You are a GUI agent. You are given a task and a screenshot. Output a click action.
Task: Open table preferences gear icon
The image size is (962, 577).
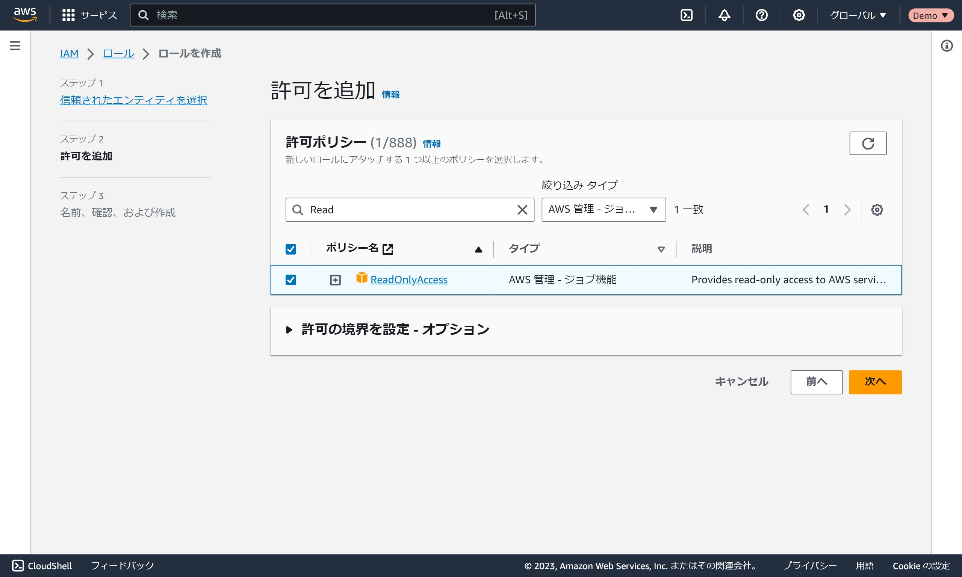877,210
